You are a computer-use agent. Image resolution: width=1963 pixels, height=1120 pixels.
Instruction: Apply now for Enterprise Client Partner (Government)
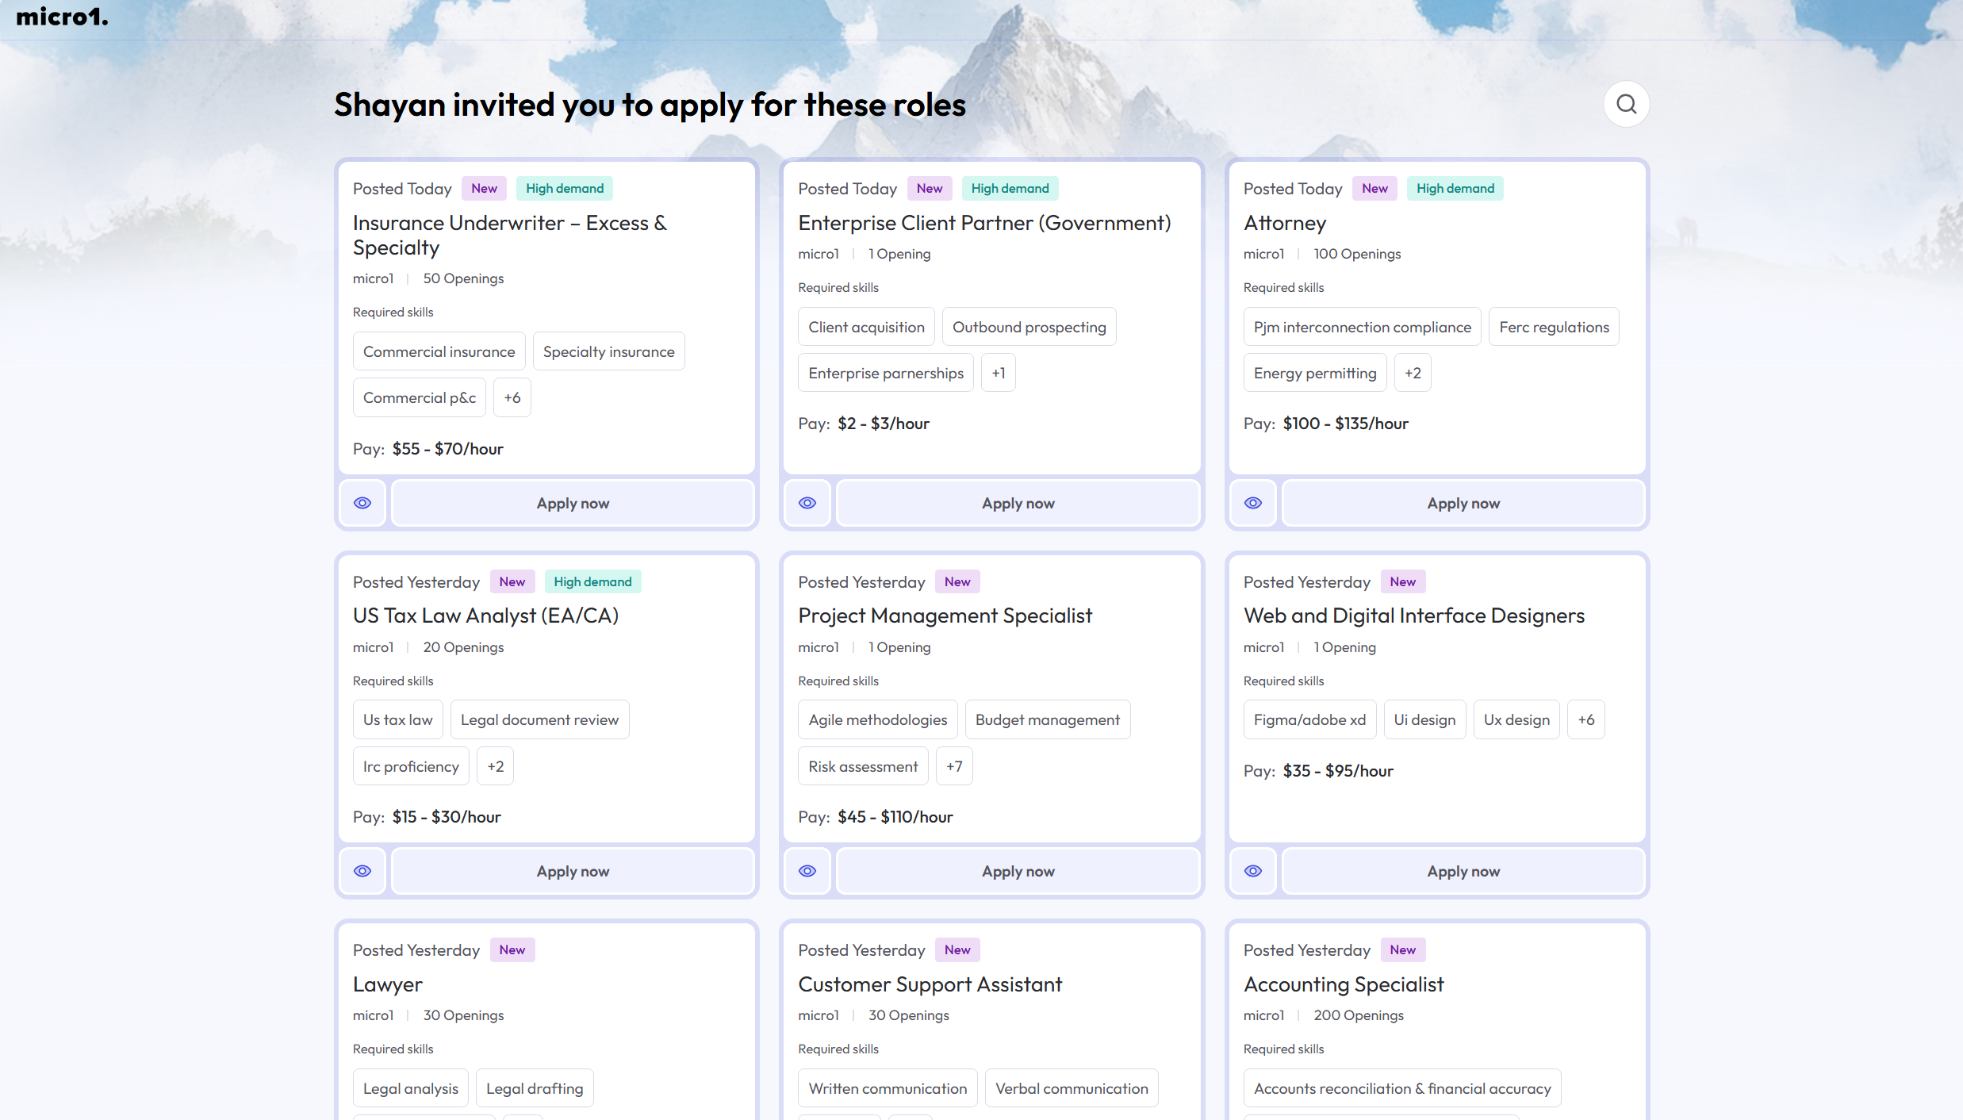[1018, 503]
